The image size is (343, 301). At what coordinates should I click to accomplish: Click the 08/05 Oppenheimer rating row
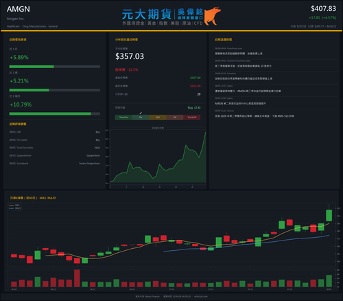point(55,156)
